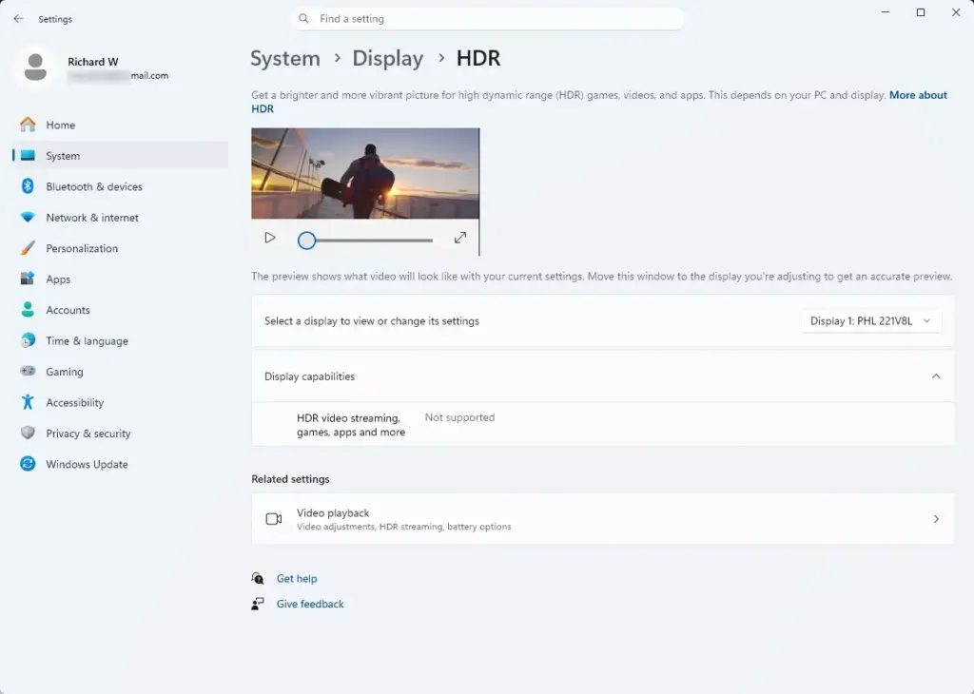
Task: Play the HDR preview video
Action: (x=269, y=238)
